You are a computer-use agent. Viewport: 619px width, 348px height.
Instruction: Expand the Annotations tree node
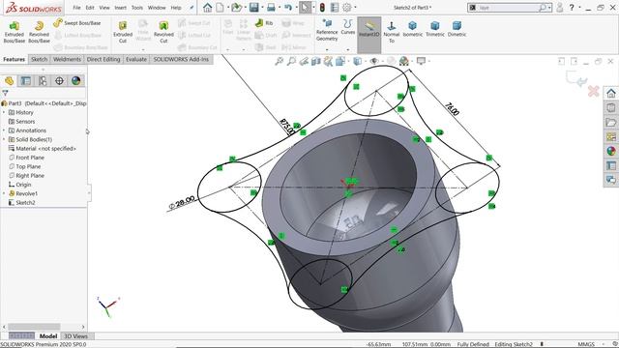point(4,130)
